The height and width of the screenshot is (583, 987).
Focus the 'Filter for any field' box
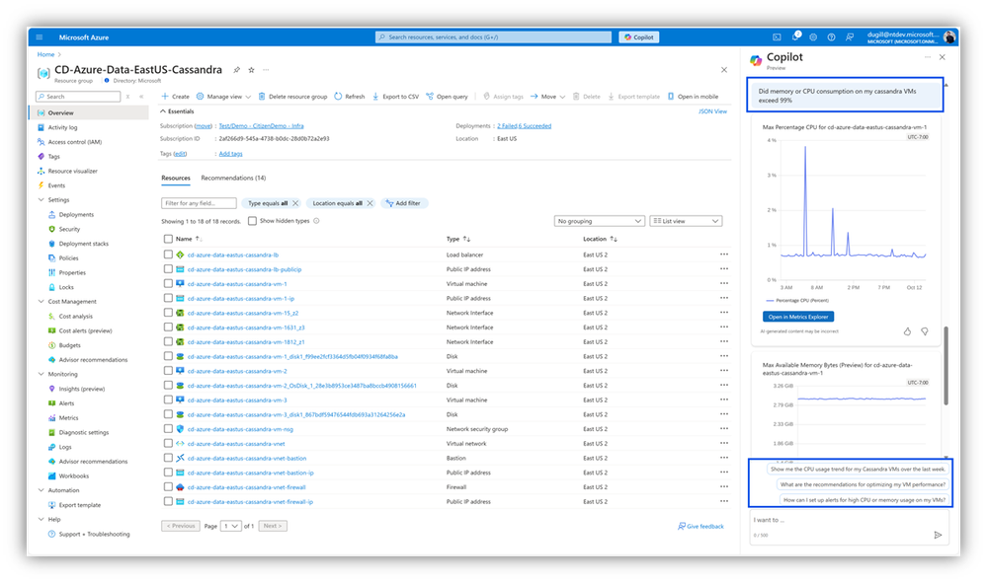pos(199,203)
